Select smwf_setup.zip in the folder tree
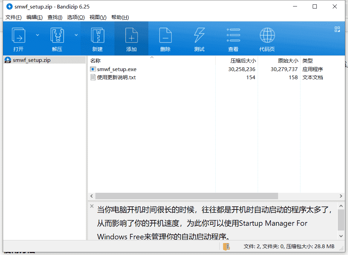 (44, 60)
